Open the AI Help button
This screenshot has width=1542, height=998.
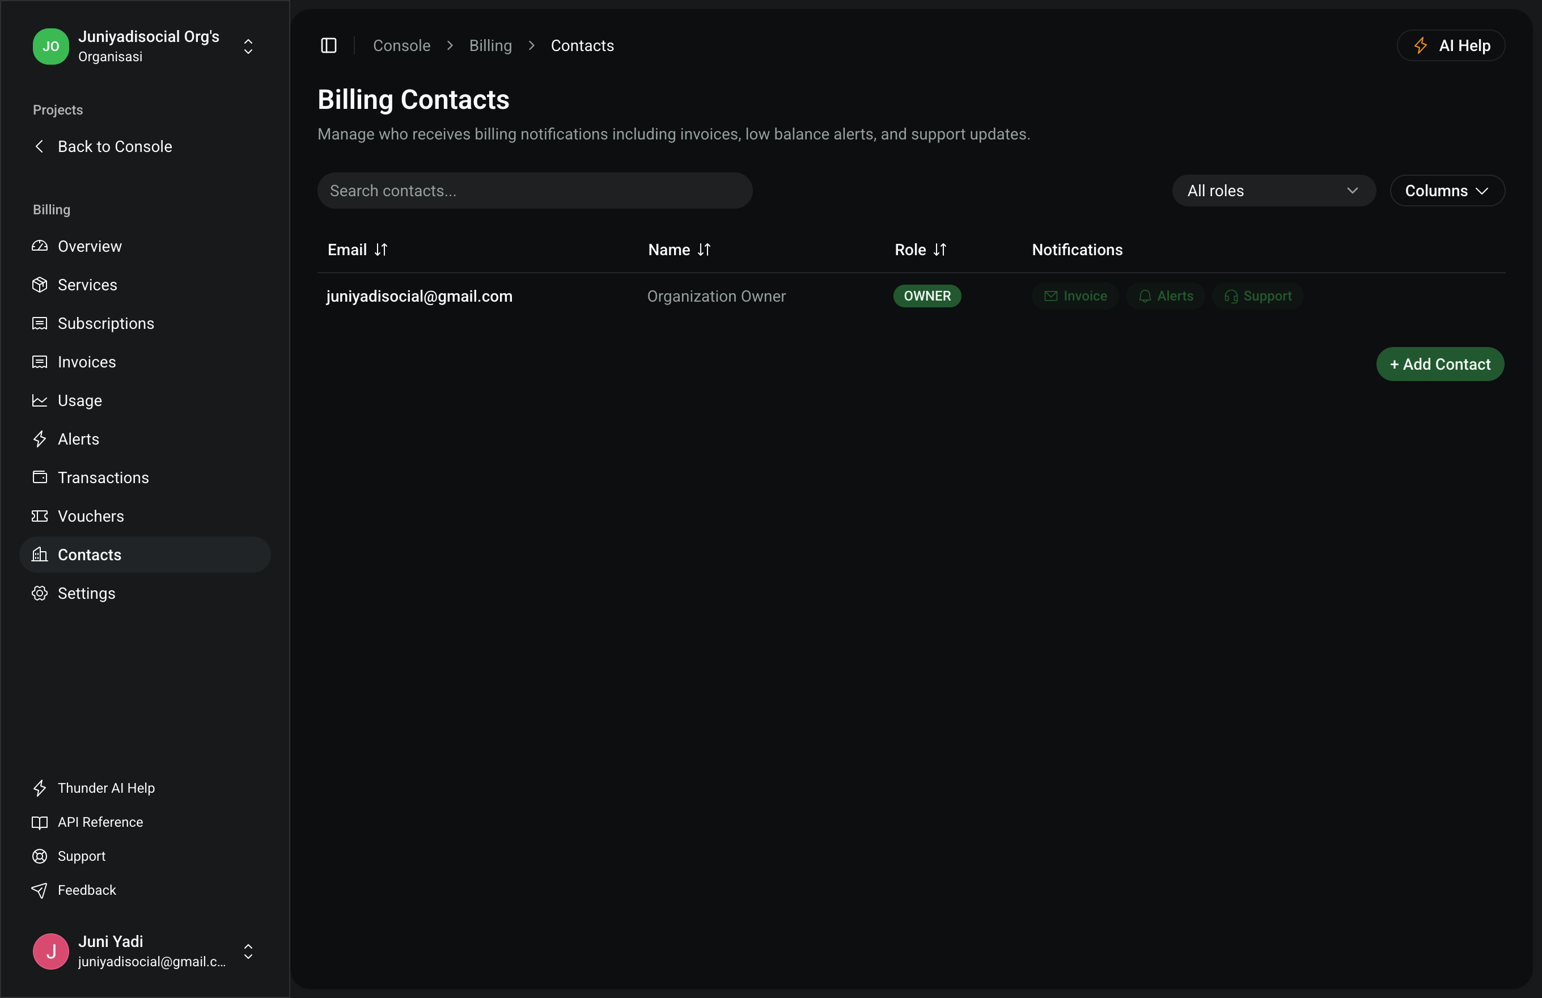[x=1451, y=45]
